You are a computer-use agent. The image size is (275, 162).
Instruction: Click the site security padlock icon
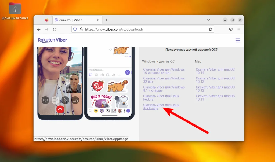coord(81,29)
